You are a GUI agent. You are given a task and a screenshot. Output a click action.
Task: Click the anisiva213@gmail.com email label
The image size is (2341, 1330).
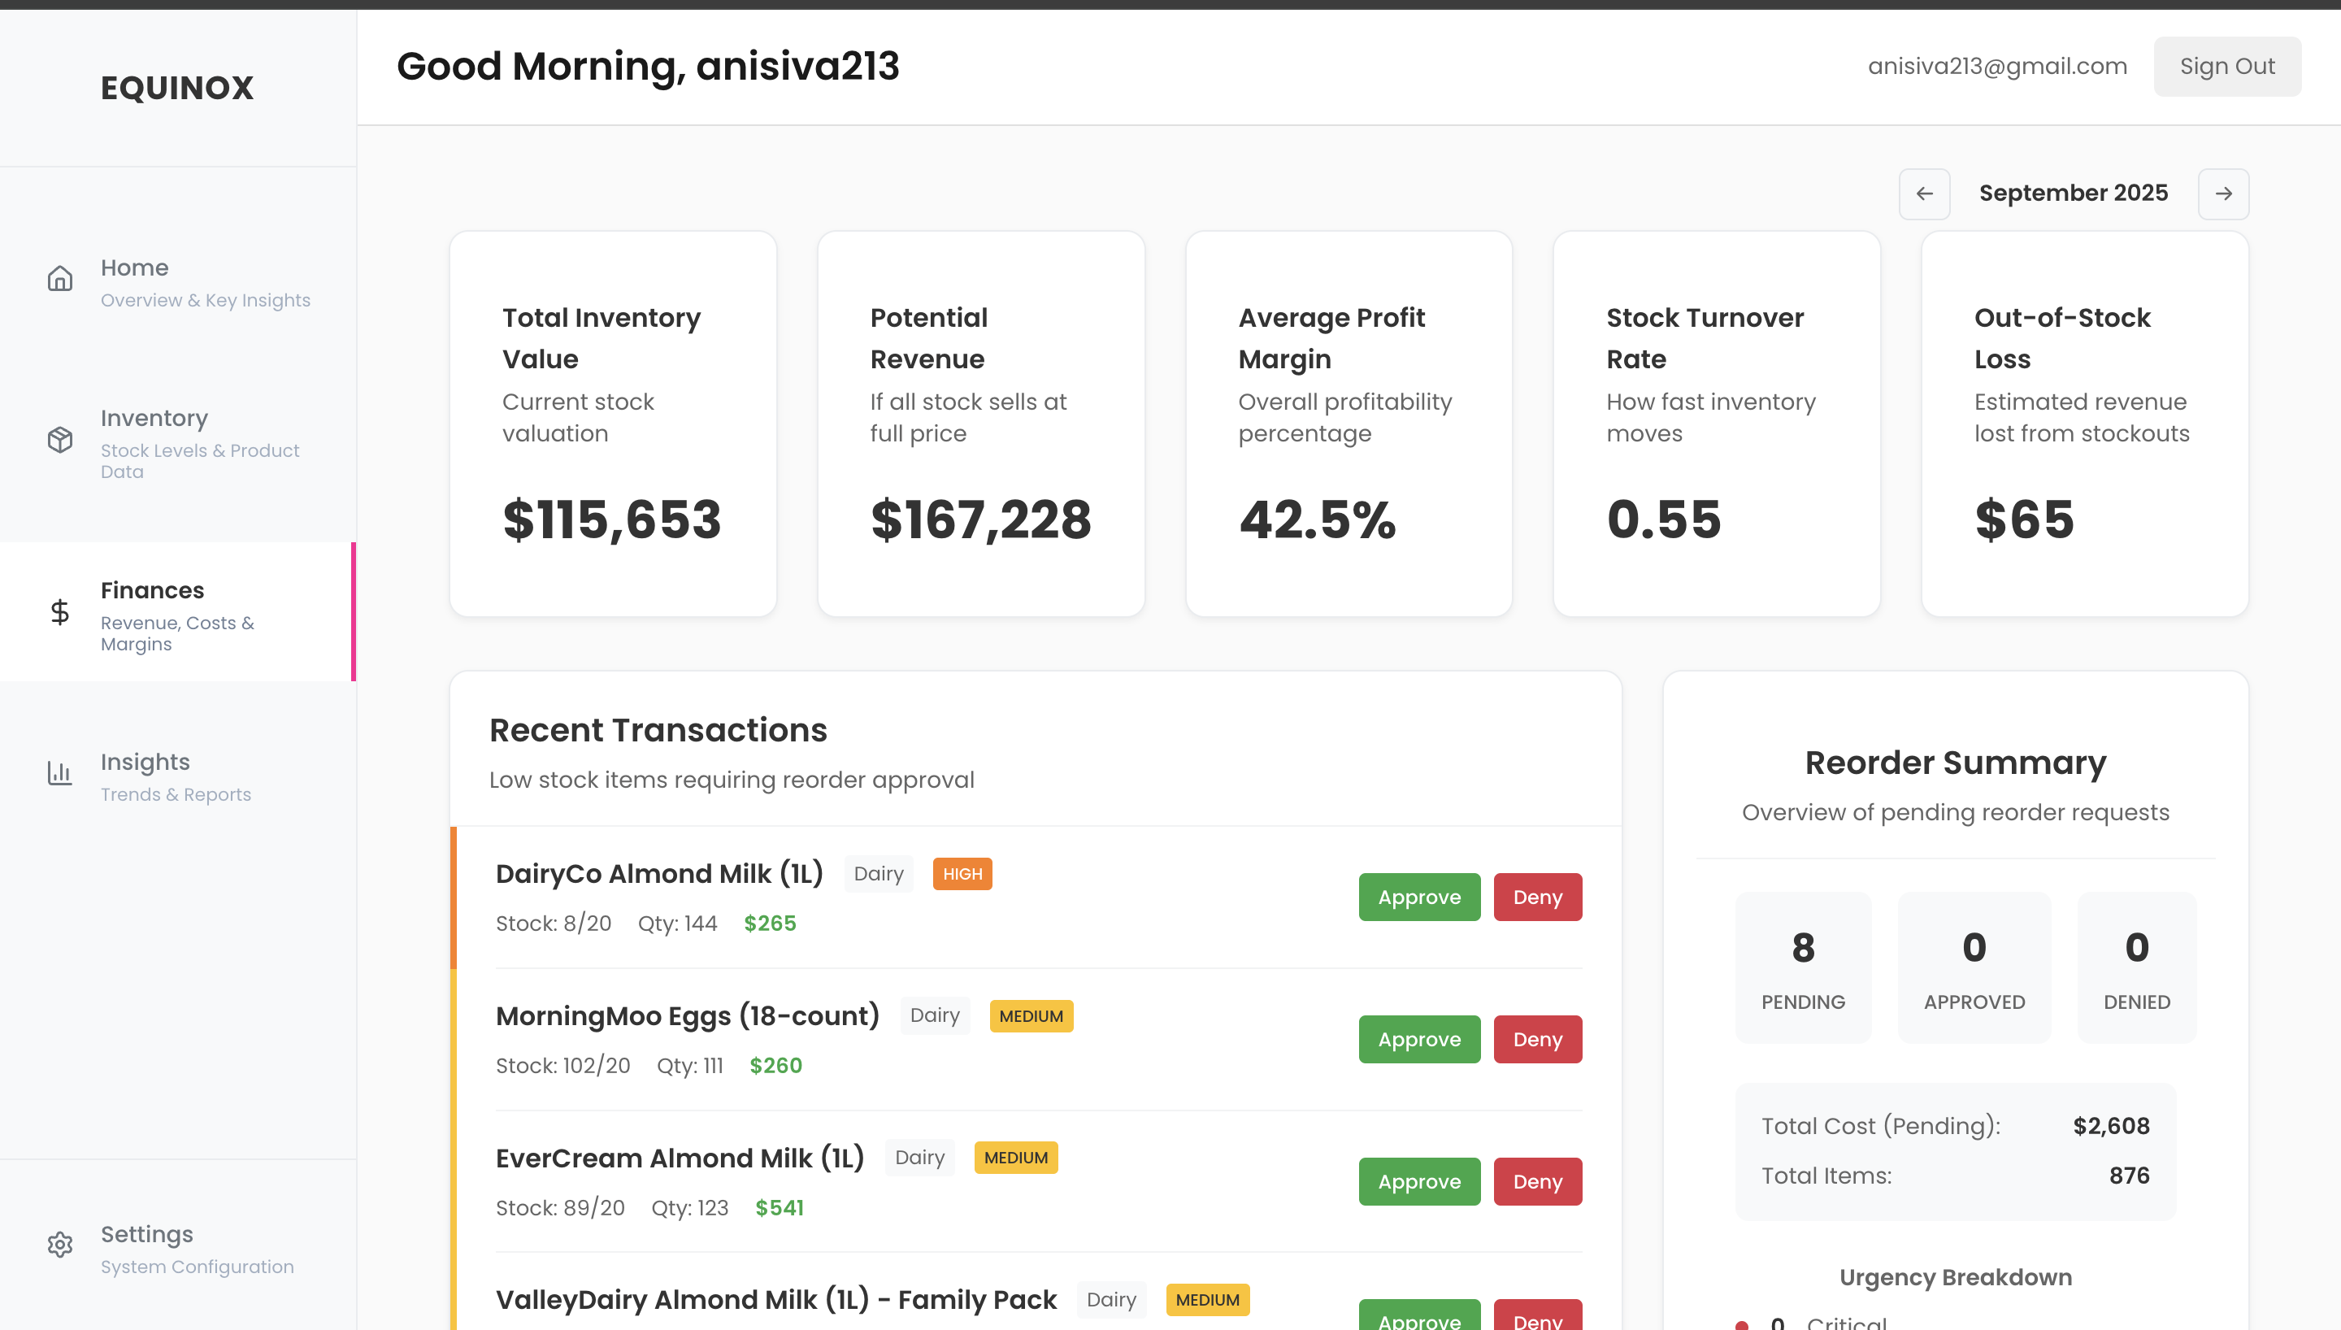1997,67
